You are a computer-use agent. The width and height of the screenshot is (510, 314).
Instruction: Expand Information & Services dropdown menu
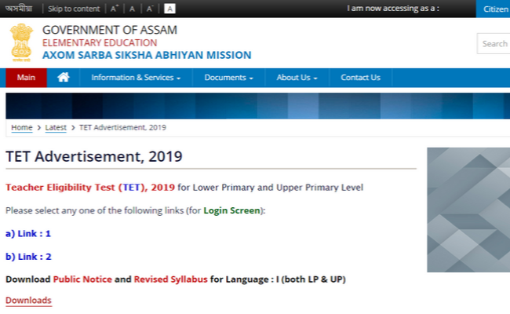tap(136, 78)
